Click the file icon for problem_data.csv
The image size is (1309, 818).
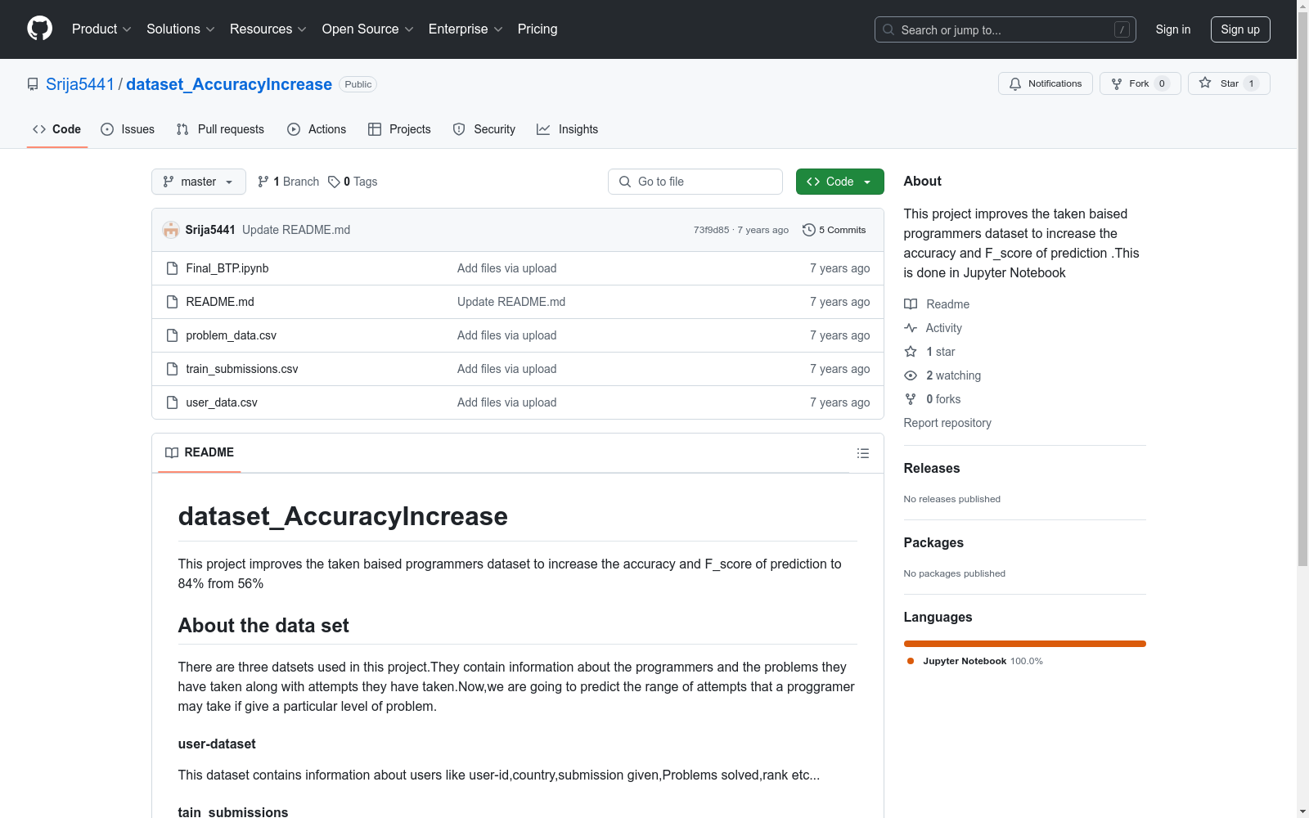[172, 335]
